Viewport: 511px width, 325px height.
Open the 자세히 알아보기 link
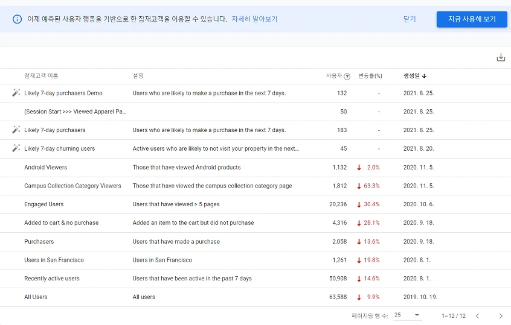click(x=254, y=19)
